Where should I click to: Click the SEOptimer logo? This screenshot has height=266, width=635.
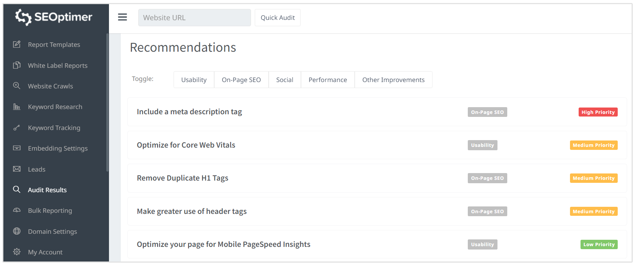click(x=54, y=17)
